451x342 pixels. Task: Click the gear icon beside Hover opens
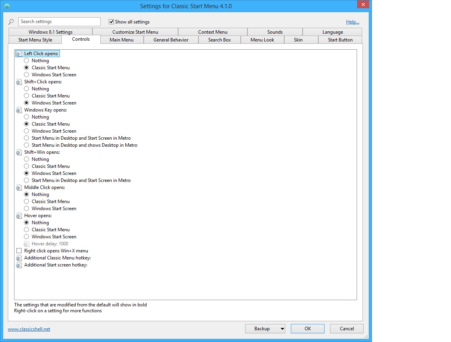(19, 216)
